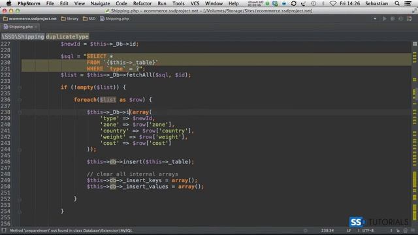The height and width of the screenshot is (235, 418).
Task: Open the VCS menu
Action: click(x=195, y=3)
